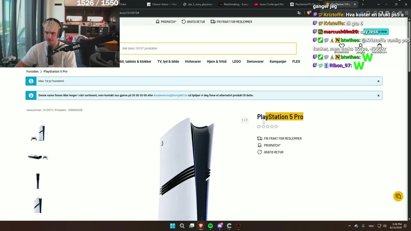
Task: Open Discord from the taskbar
Action: point(220,226)
